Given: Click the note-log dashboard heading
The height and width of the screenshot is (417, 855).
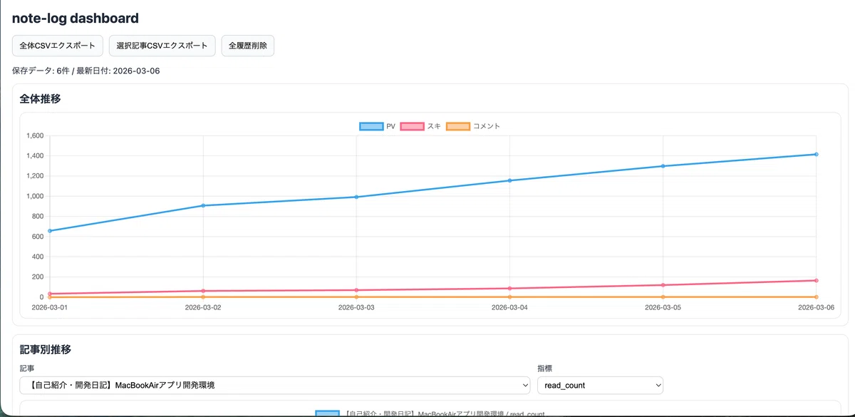Looking at the screenshot, I should point(76,19).
